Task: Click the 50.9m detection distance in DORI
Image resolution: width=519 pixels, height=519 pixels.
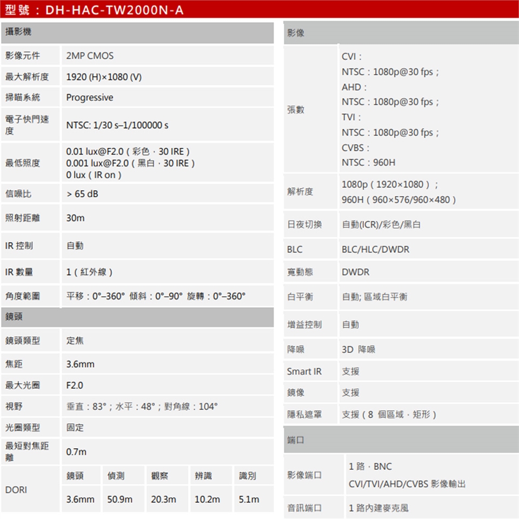Action: click(x=119, y=500)
